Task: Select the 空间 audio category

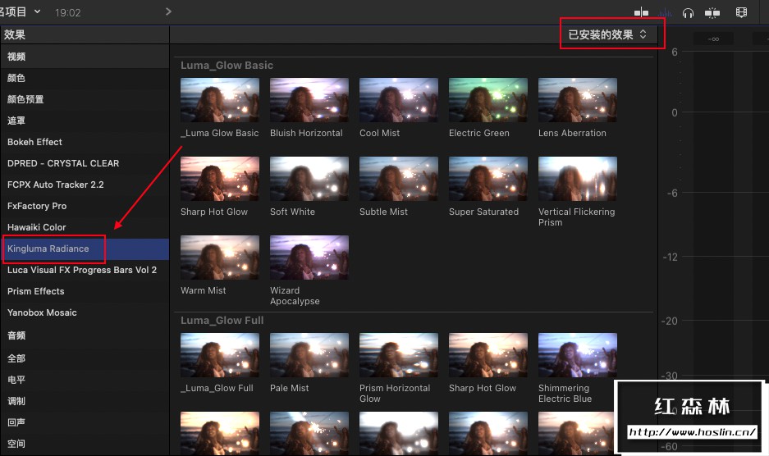Action: coord(85,444)
